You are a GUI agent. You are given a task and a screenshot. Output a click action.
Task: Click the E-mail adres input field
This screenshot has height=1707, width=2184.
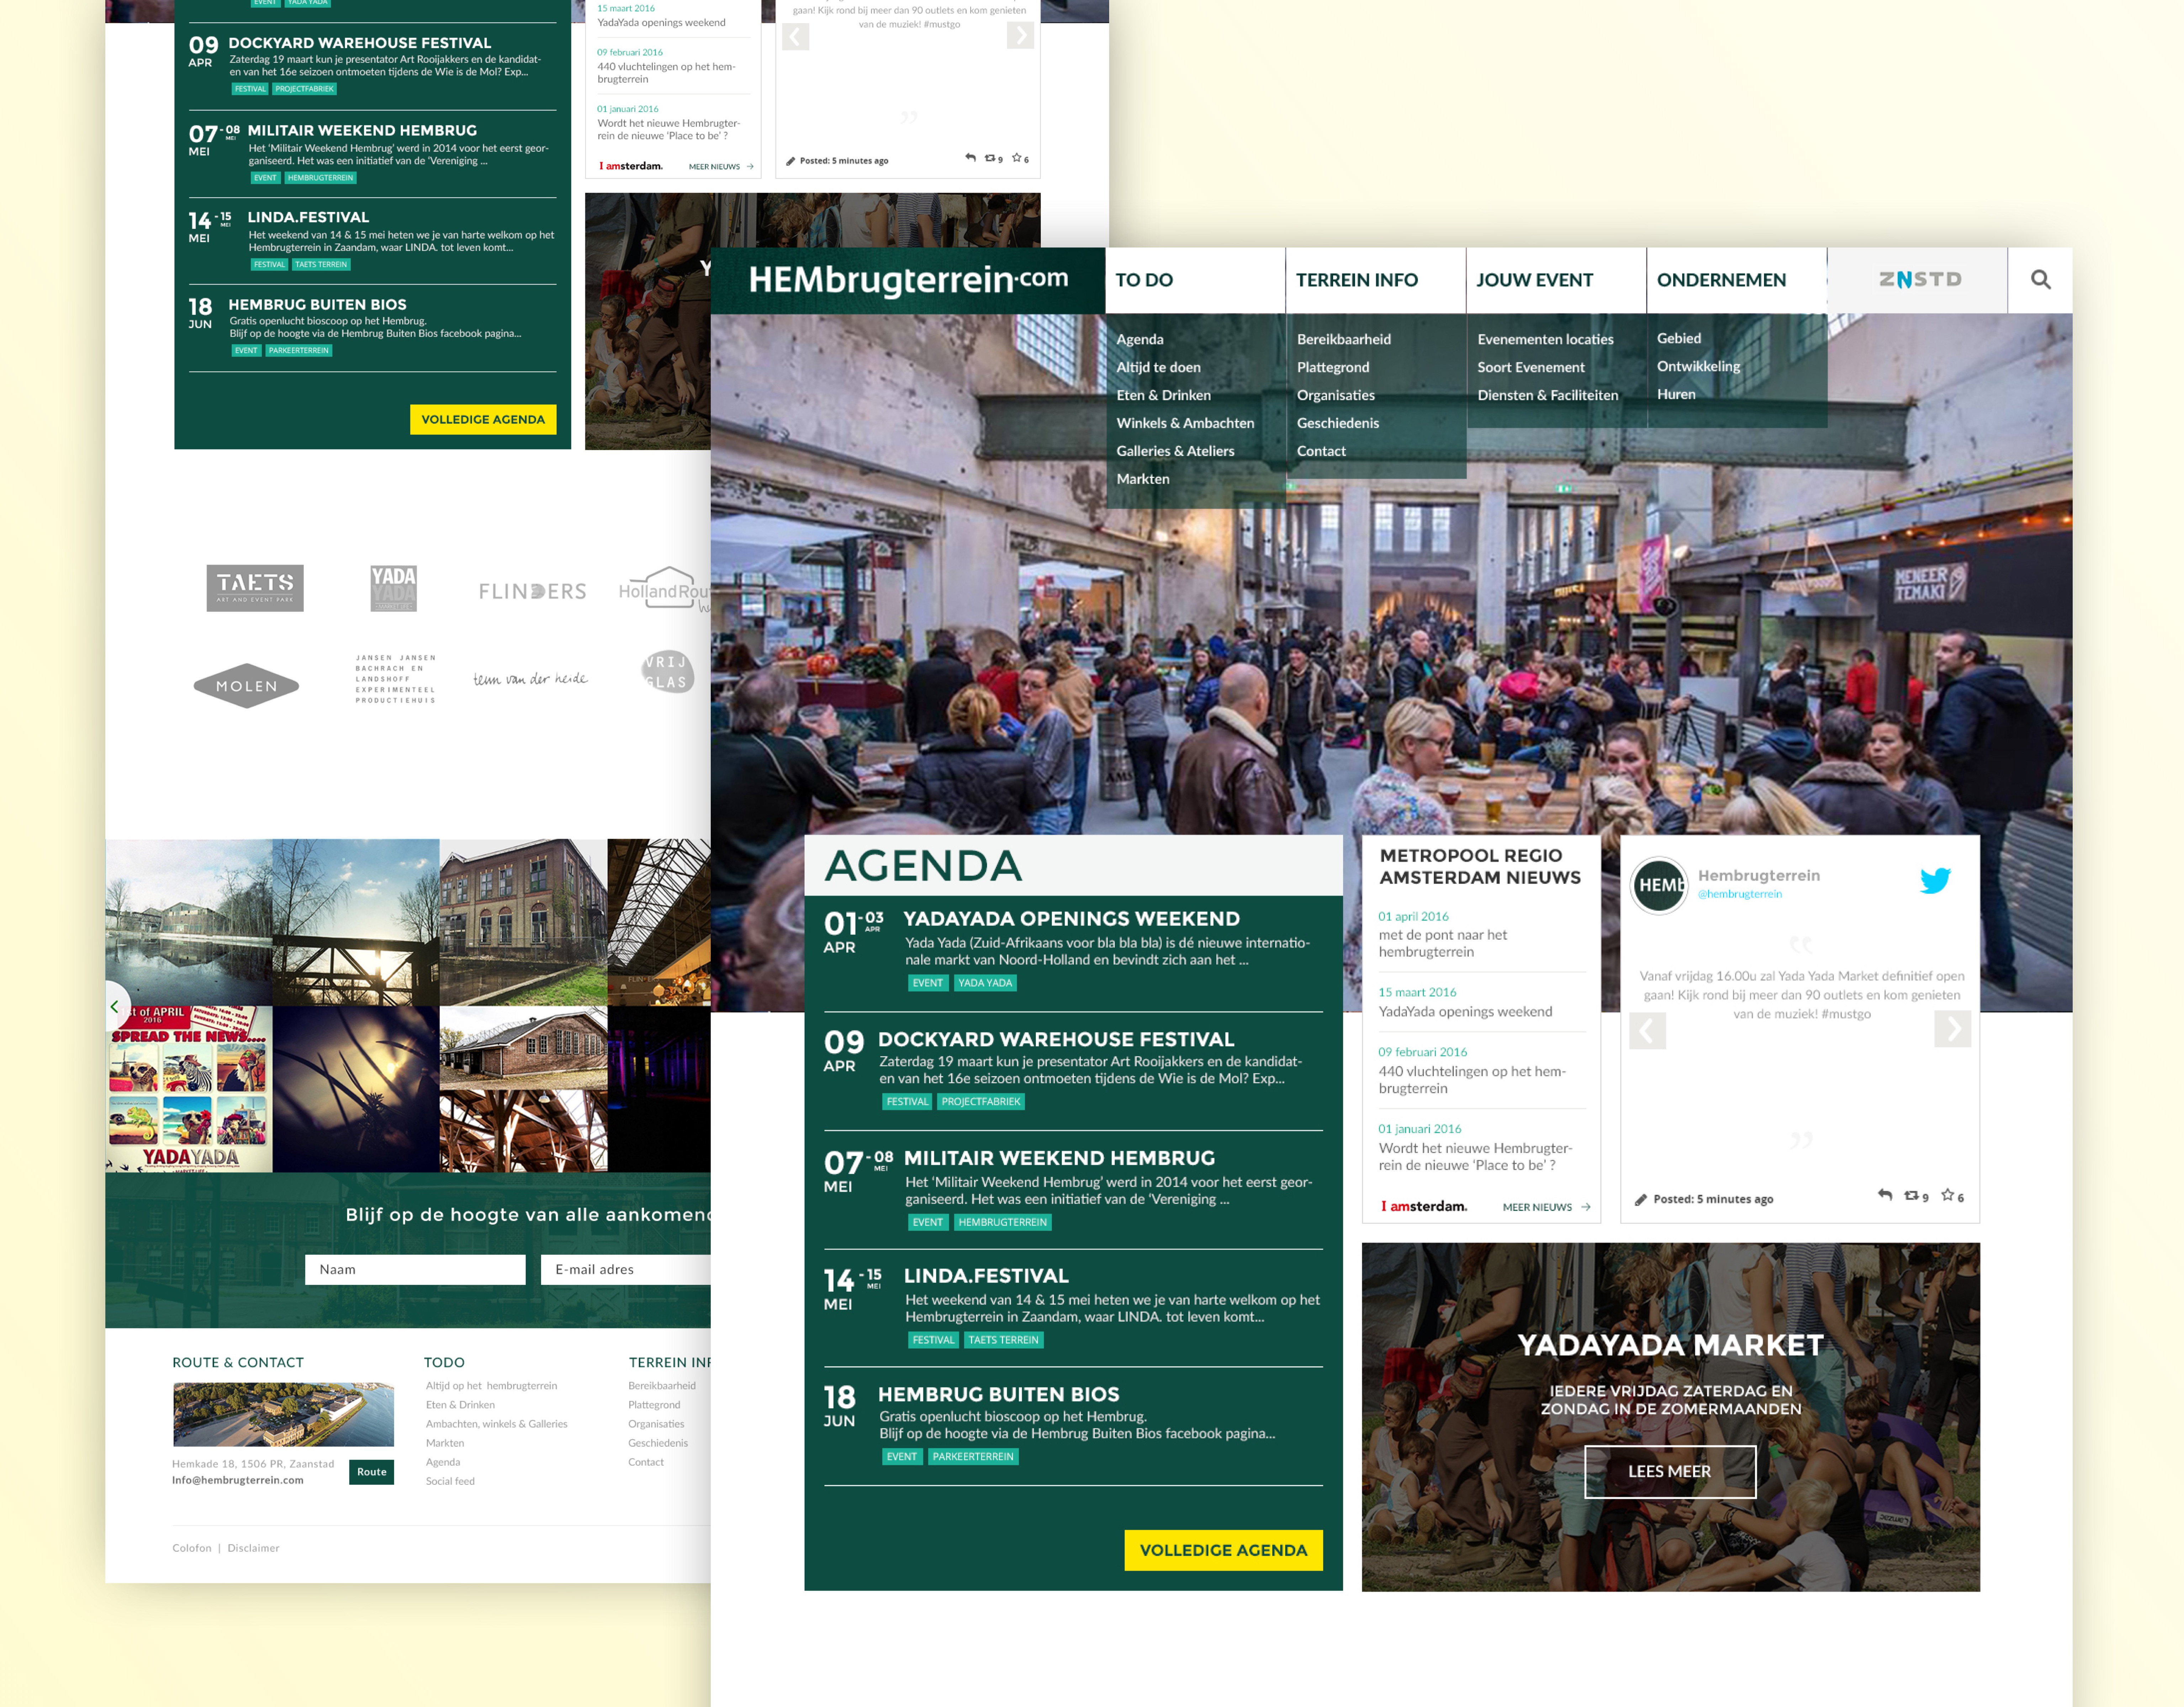click(627, 1269)
